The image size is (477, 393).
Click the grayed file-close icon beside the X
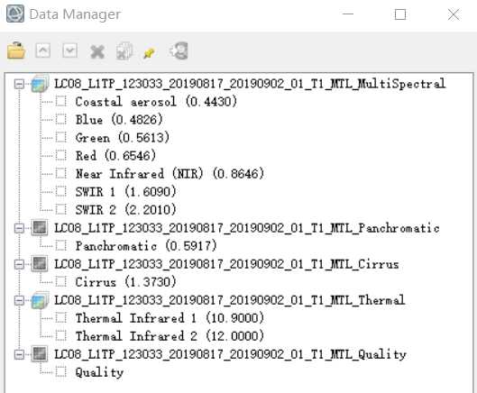point(124,50)
